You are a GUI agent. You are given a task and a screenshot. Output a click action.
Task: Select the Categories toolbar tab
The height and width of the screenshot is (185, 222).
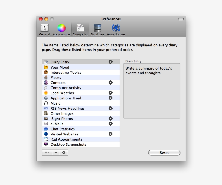(x=80, y=30)
